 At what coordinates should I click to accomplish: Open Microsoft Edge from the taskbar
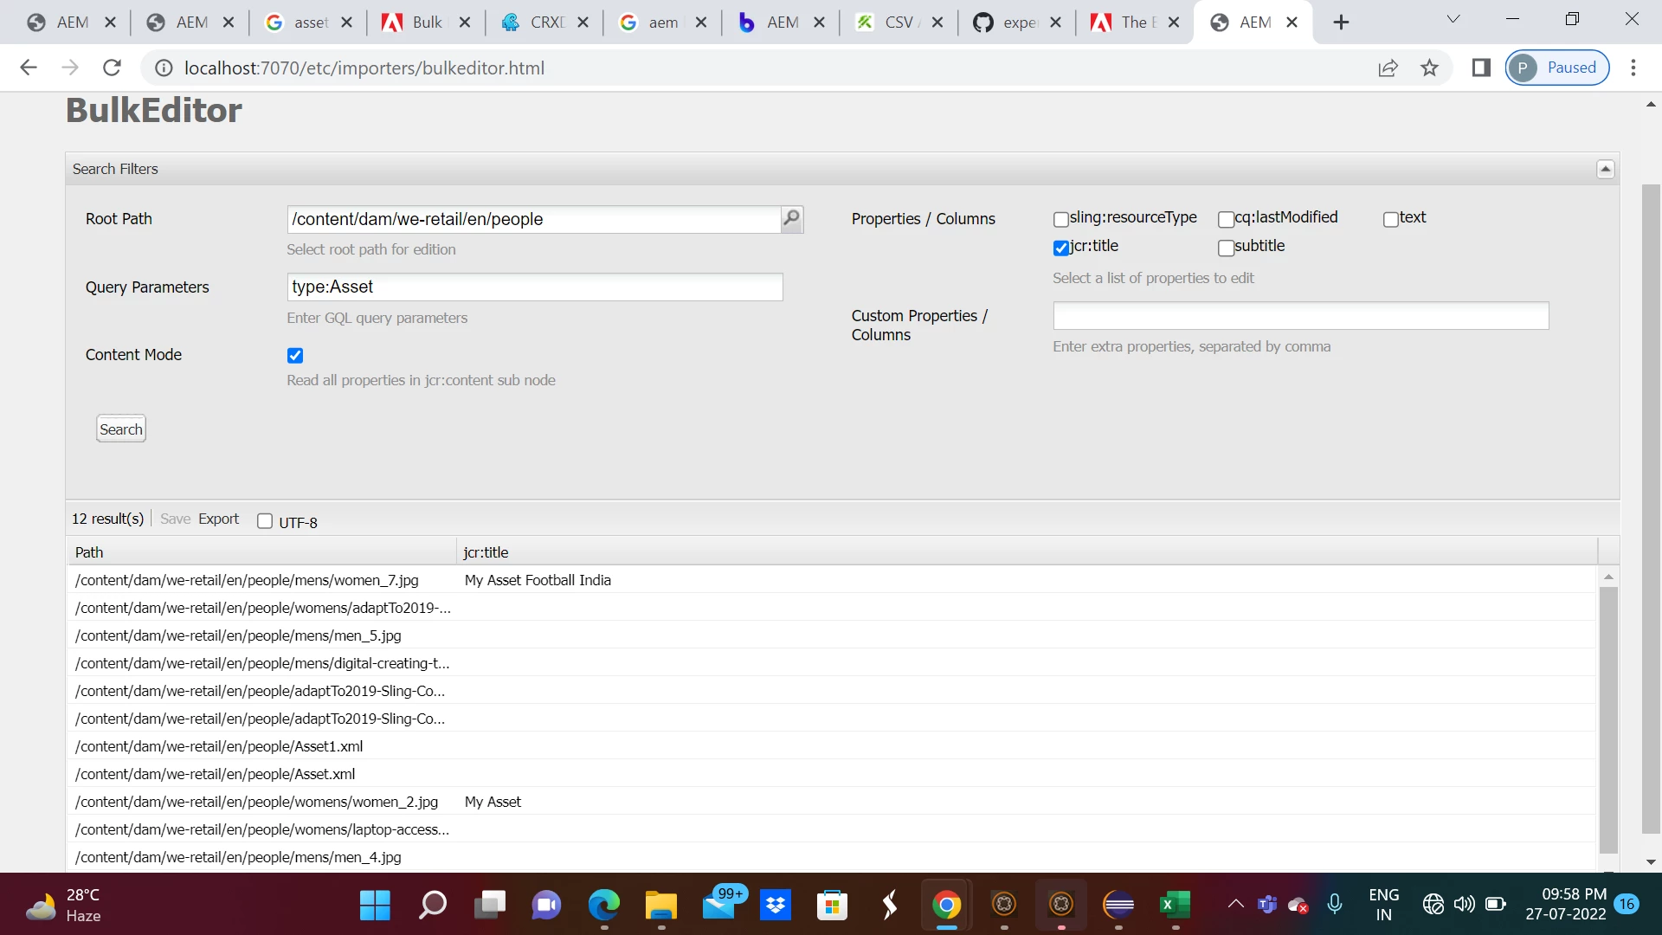(603, 905)
